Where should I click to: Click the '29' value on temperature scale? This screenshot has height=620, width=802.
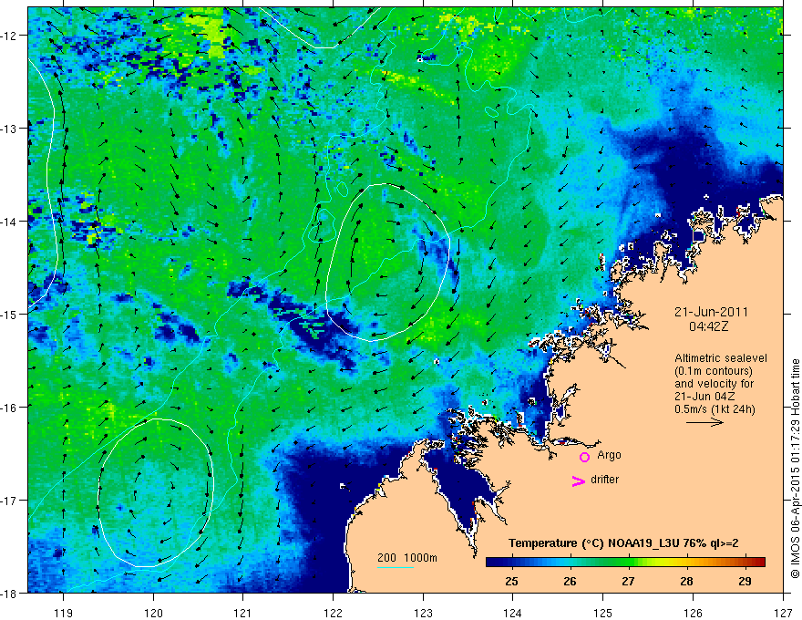click(x=745, y=582)
